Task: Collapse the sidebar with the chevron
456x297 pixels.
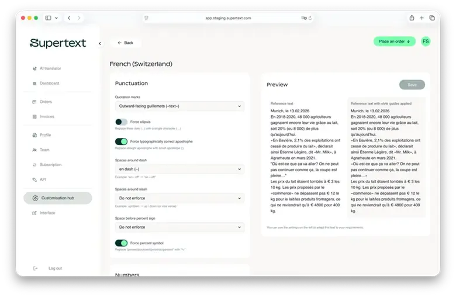Action: point(100,44)
